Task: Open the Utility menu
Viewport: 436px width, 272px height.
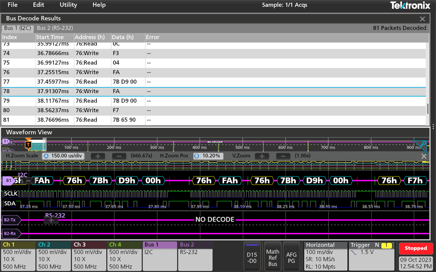Action: tap(68, 5)
